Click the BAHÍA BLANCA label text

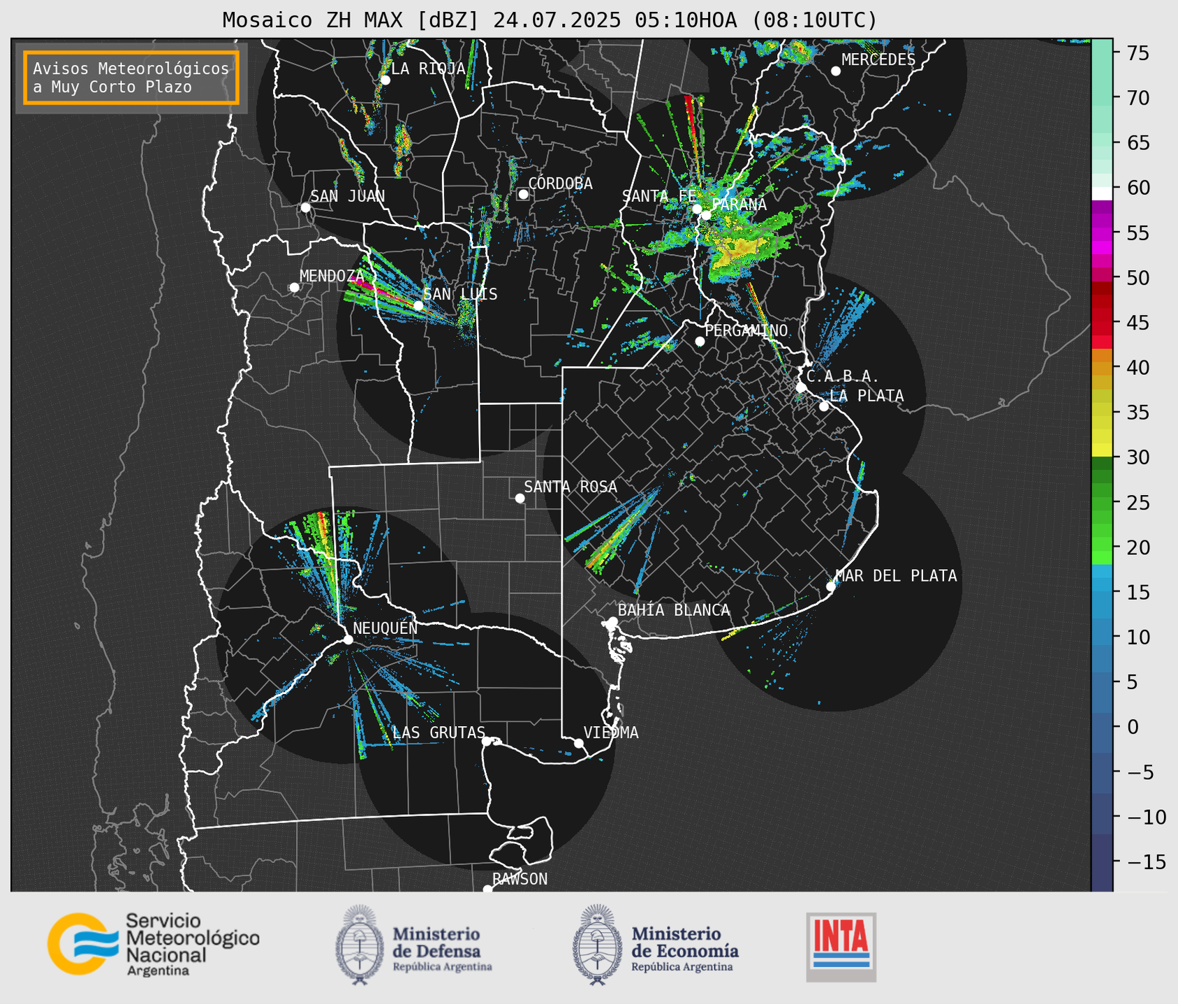click(x=674, y=610)
